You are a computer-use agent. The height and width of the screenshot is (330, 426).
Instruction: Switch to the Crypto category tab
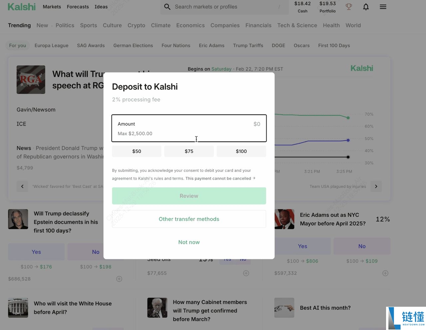136,25
